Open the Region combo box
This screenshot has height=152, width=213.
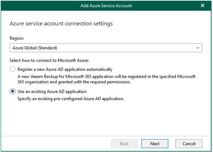[x=106, y=48]
